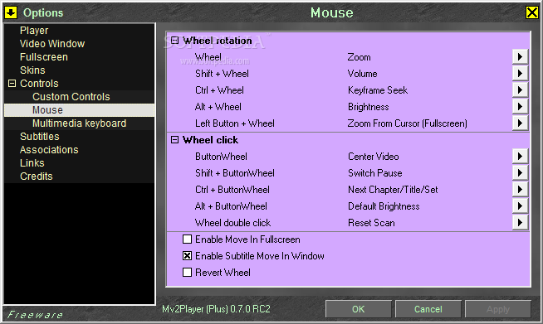543x324 pixels.
Task: Go to Fullscreen options
Action: [x=44, y=56]
